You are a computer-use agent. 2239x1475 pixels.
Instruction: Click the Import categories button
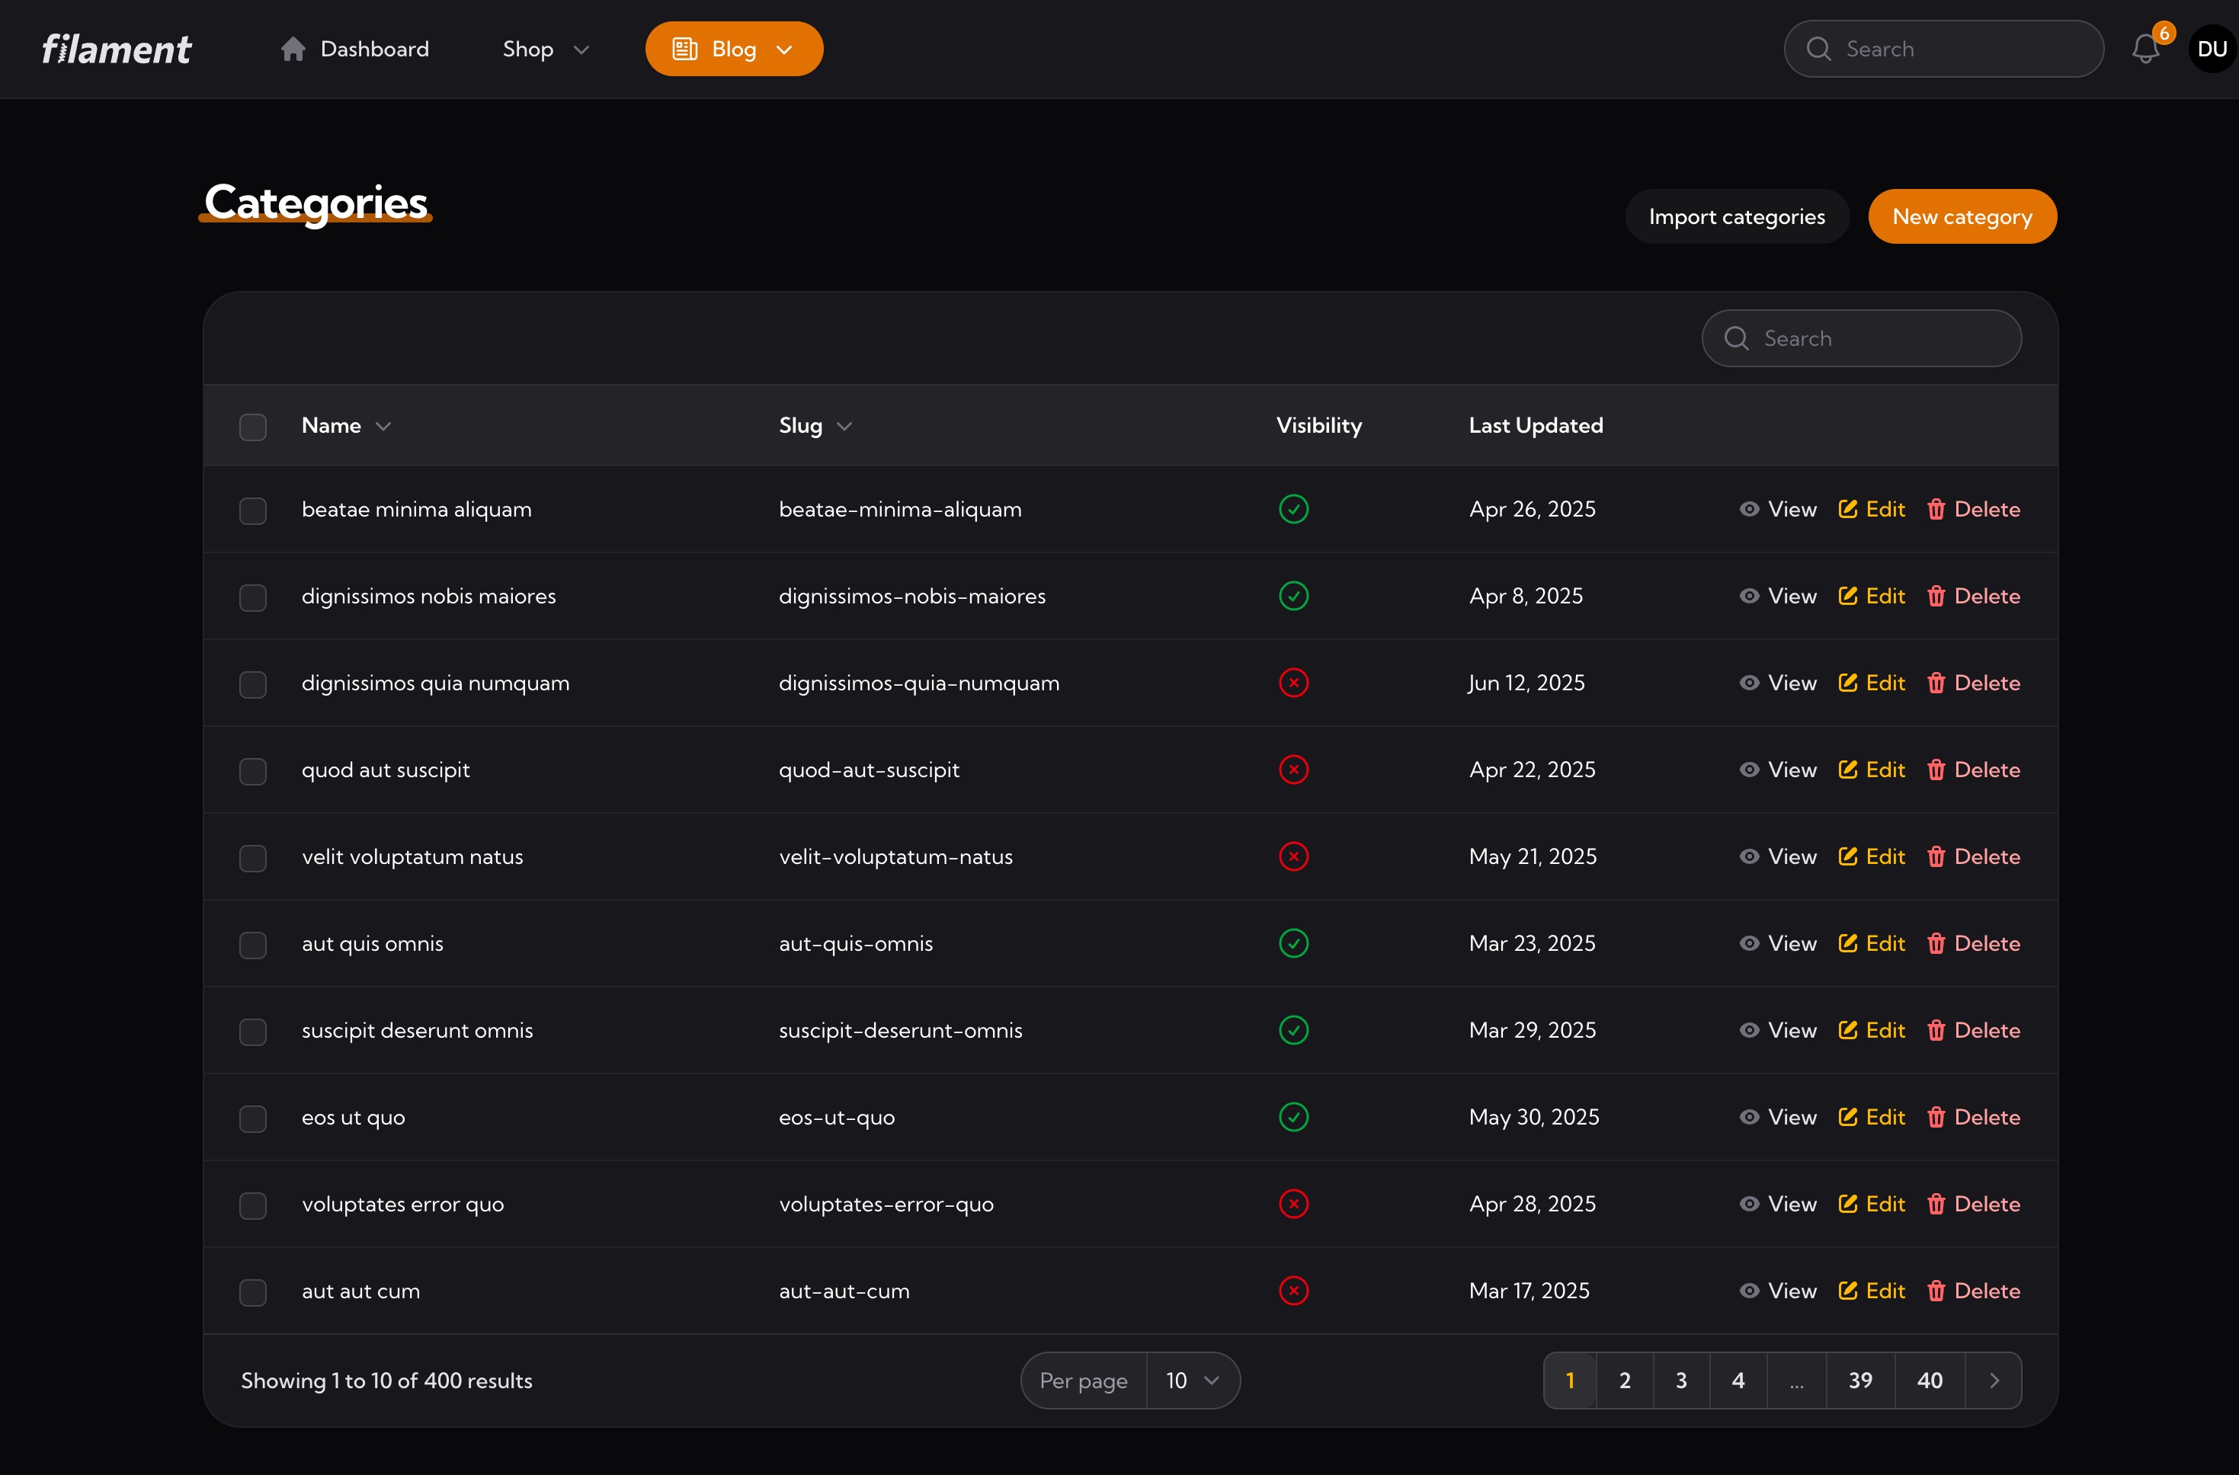click(1737, 216)
